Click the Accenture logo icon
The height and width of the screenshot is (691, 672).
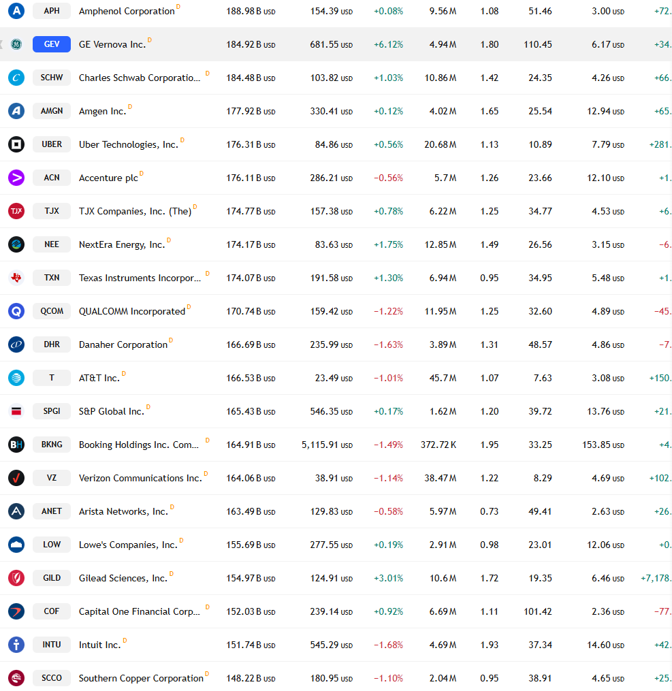point(16,178)
